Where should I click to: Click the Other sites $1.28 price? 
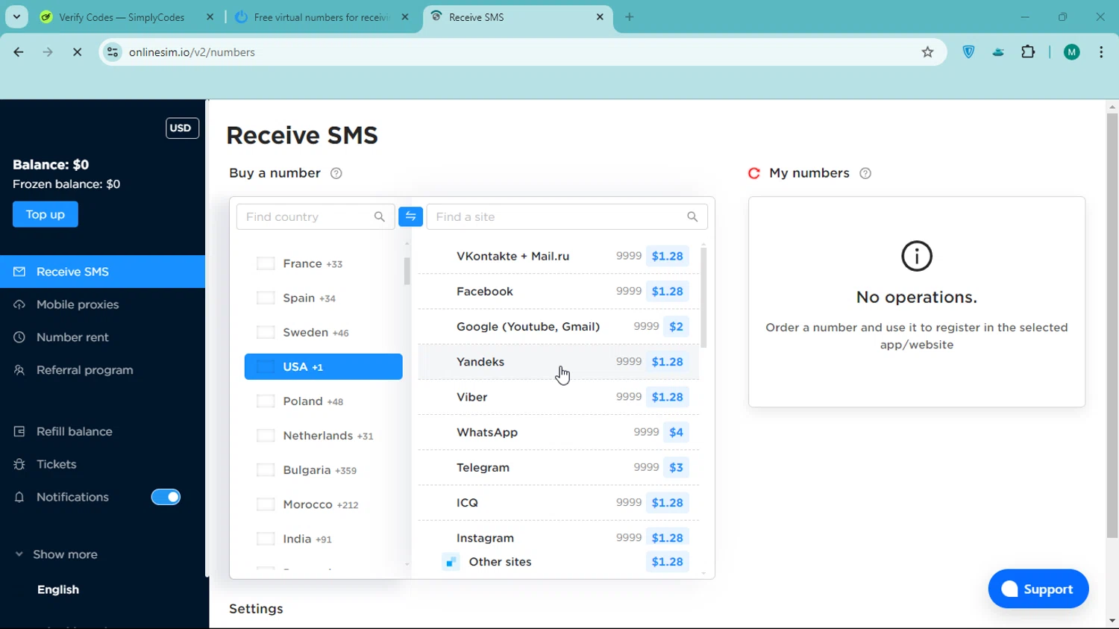(x=667, y=562)
